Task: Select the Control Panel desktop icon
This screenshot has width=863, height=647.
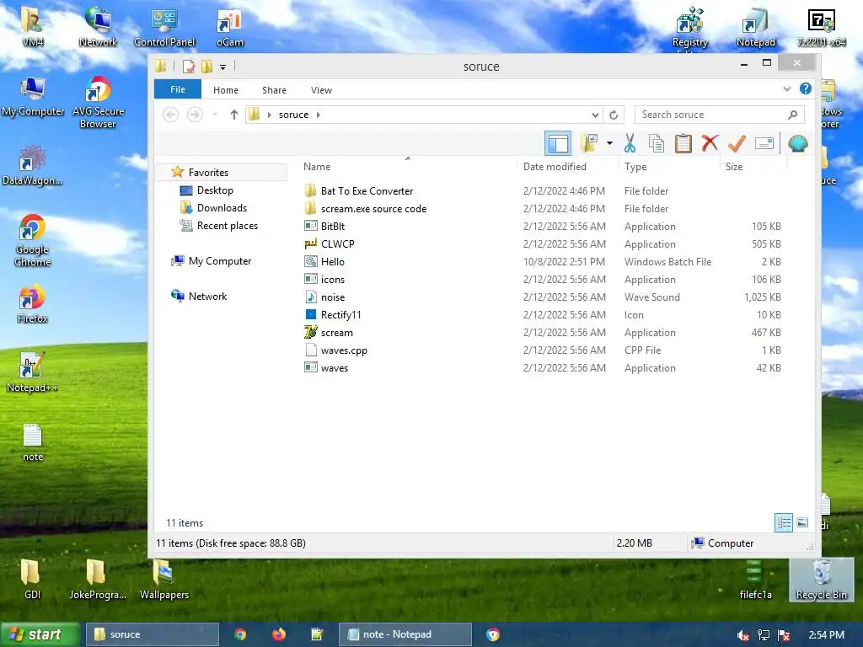Action: (164, 28)
